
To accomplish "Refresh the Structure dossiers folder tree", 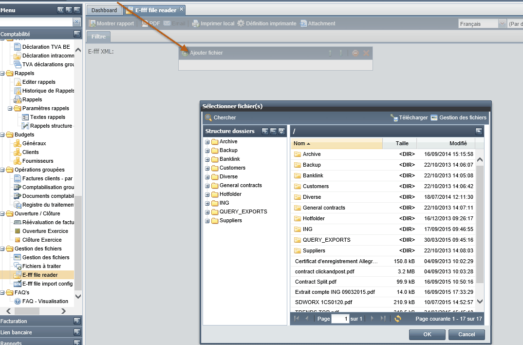I will (x=282, y=131).
